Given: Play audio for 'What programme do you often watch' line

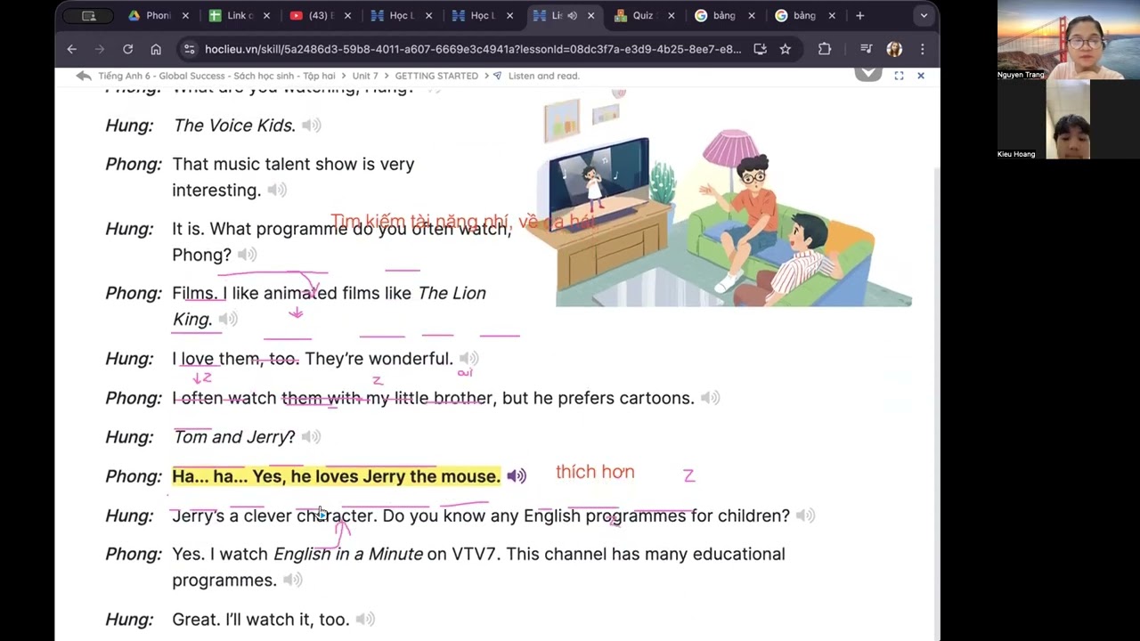Looking at the screenshot, I should (247, 255).
